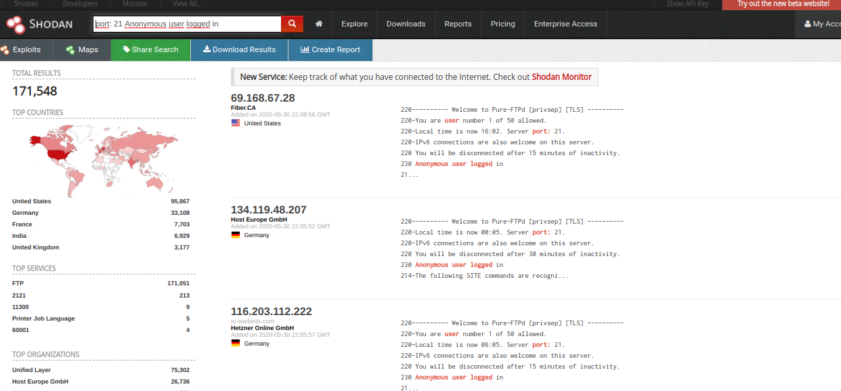Screen dimensions: 841x391
Task: Click the Shodan logo
Action: point(39,24)
